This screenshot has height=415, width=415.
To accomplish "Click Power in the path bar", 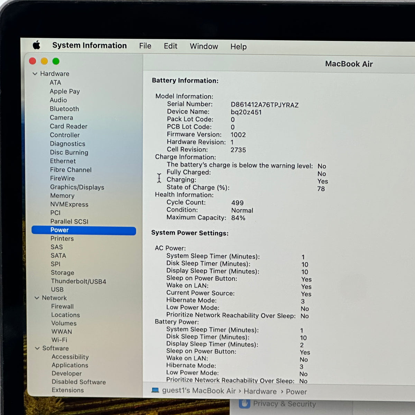I will 296,391.
